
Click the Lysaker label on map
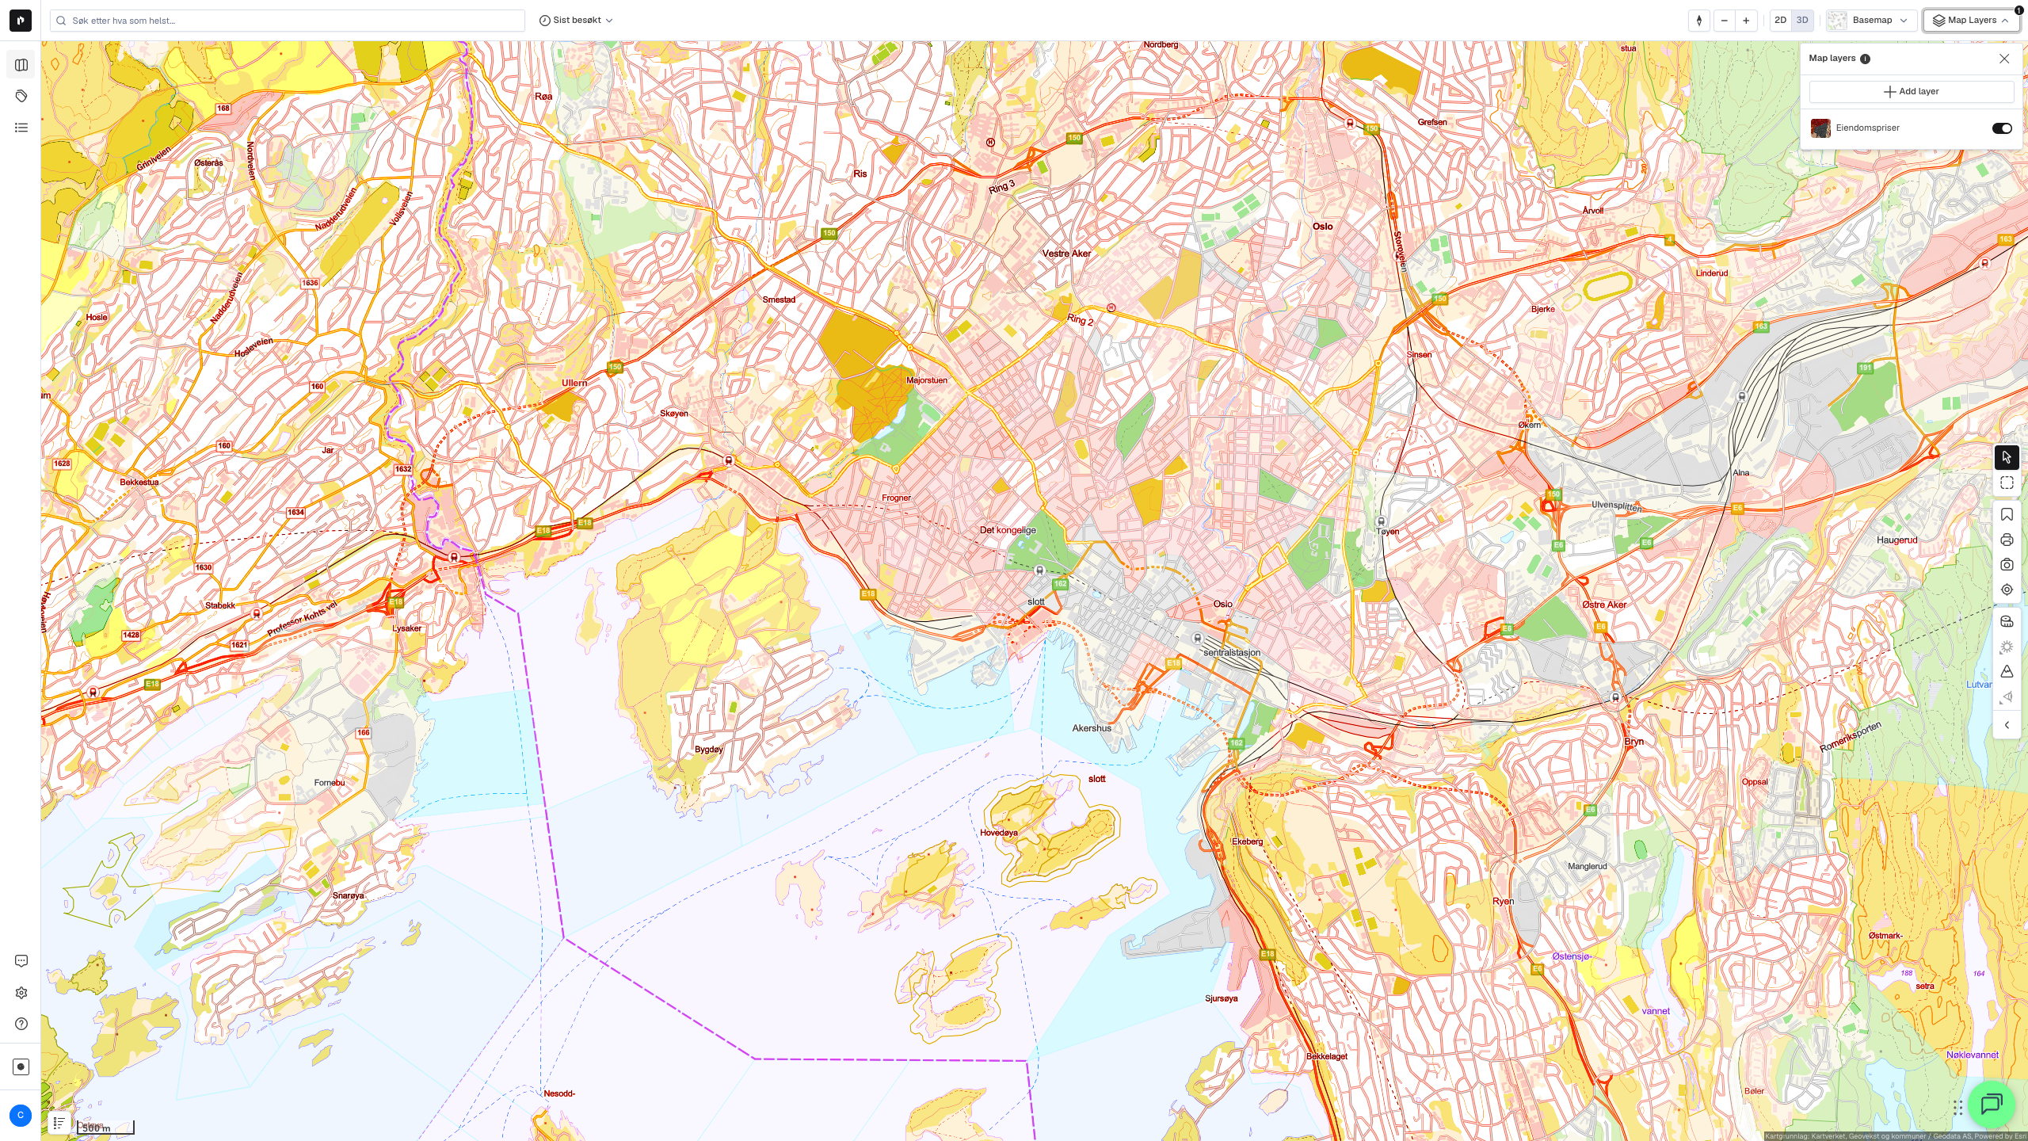407,628
